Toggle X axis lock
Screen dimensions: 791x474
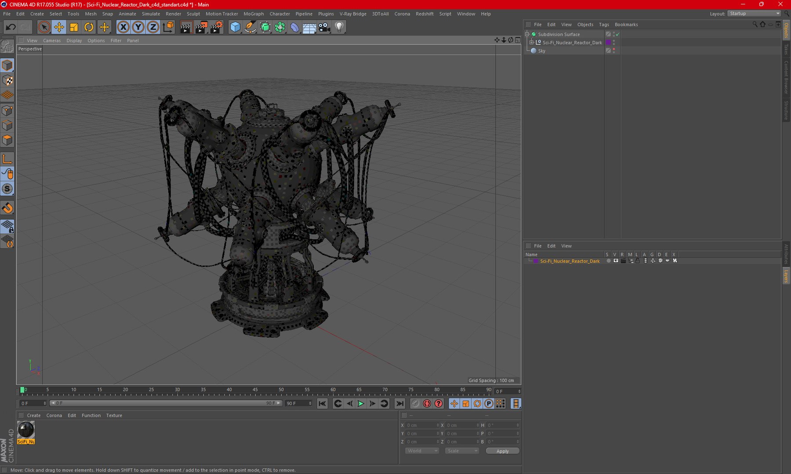[123, 27]
